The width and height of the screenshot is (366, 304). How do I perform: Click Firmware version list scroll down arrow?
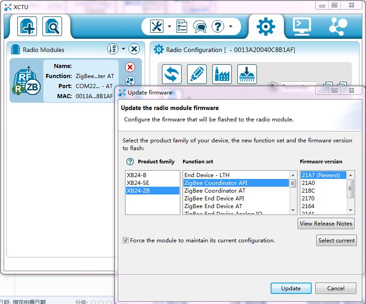(x=350, y=210)
